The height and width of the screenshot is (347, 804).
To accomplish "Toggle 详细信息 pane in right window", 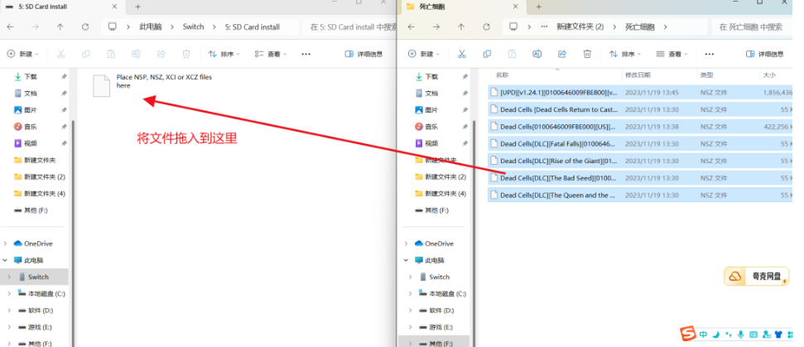I will (x=764, y=54).
